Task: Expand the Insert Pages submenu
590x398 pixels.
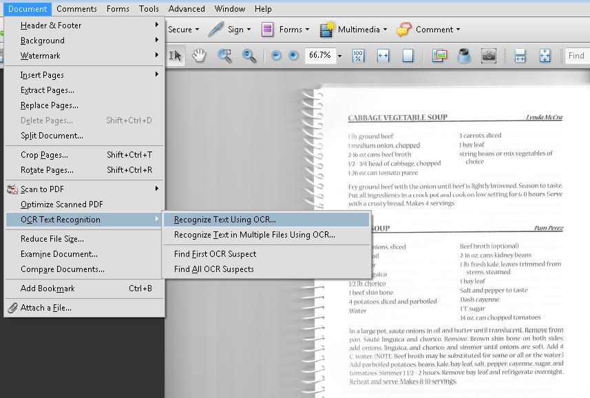Action: tap(48, 74)
